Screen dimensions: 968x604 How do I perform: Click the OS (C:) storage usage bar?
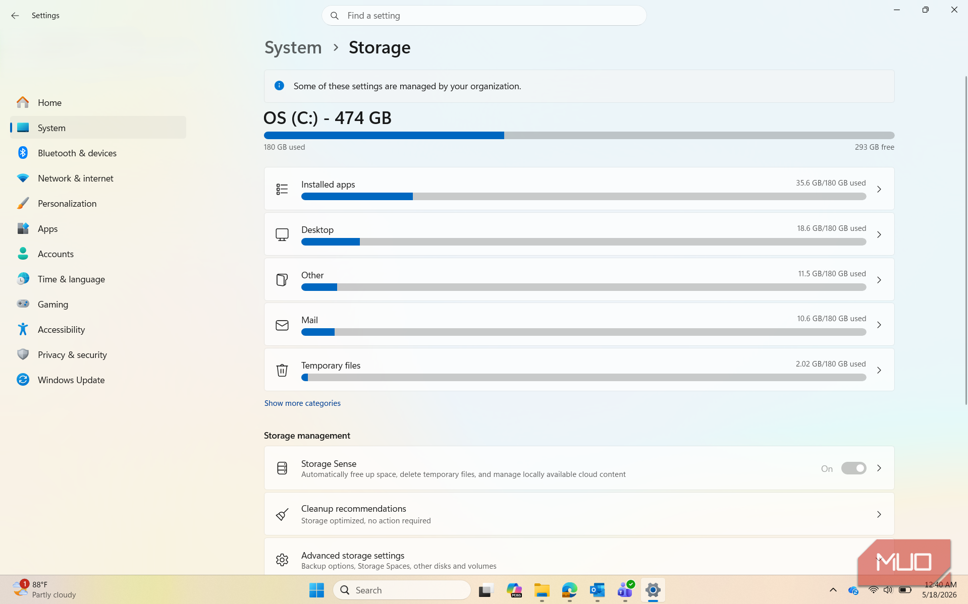tap(579, 135)
